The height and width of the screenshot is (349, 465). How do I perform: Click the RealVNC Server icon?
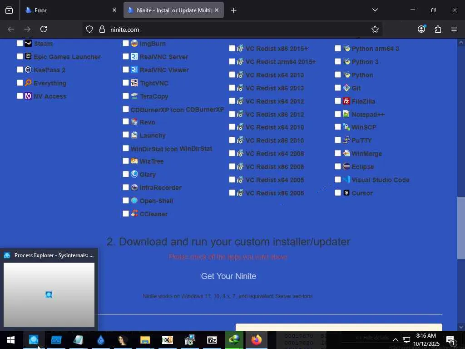click(x=134, y=56)
